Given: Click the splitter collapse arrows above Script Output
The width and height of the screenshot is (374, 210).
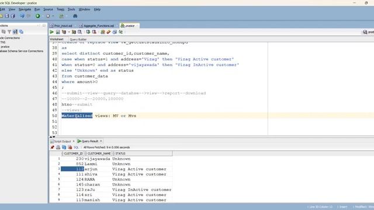Looking at the screenshot, I should pos(52,137).
